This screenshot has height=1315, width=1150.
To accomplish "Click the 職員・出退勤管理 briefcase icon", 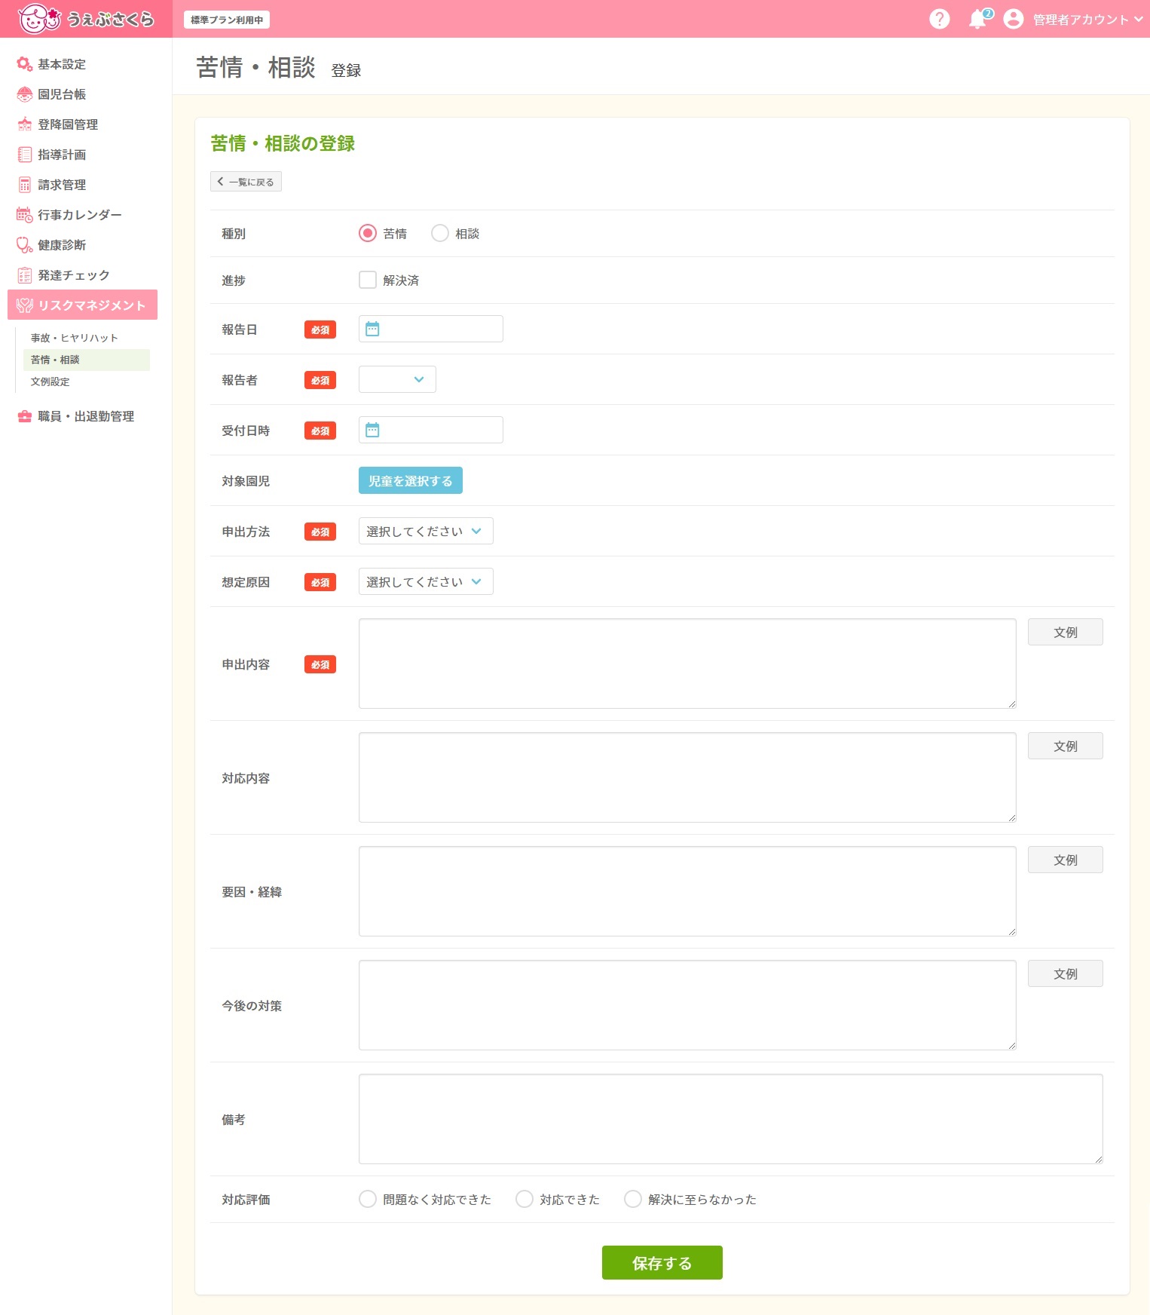I will [25, 416].
